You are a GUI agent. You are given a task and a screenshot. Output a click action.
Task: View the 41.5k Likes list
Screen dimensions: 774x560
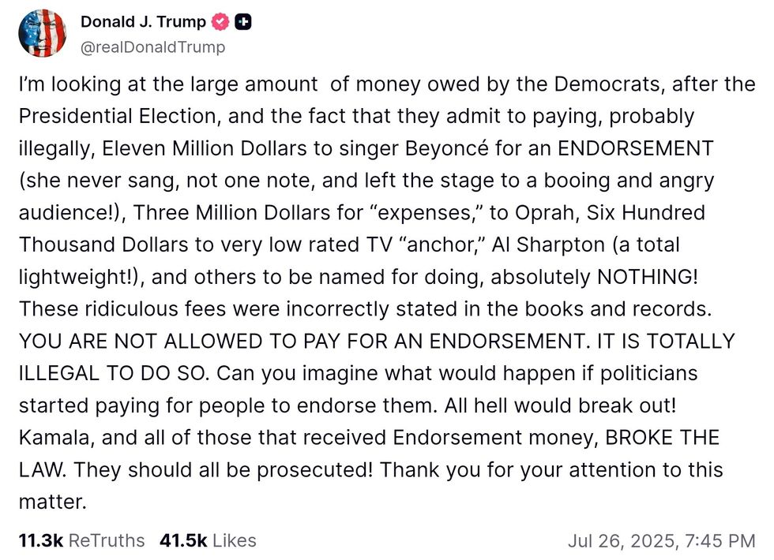208,540
